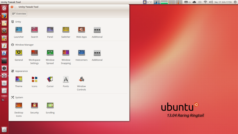Open the Web Apps settings
Viewport: 238px width, 134px height.
point(82,32)
